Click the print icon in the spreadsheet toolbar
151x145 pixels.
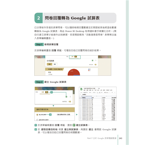(85, 93)
